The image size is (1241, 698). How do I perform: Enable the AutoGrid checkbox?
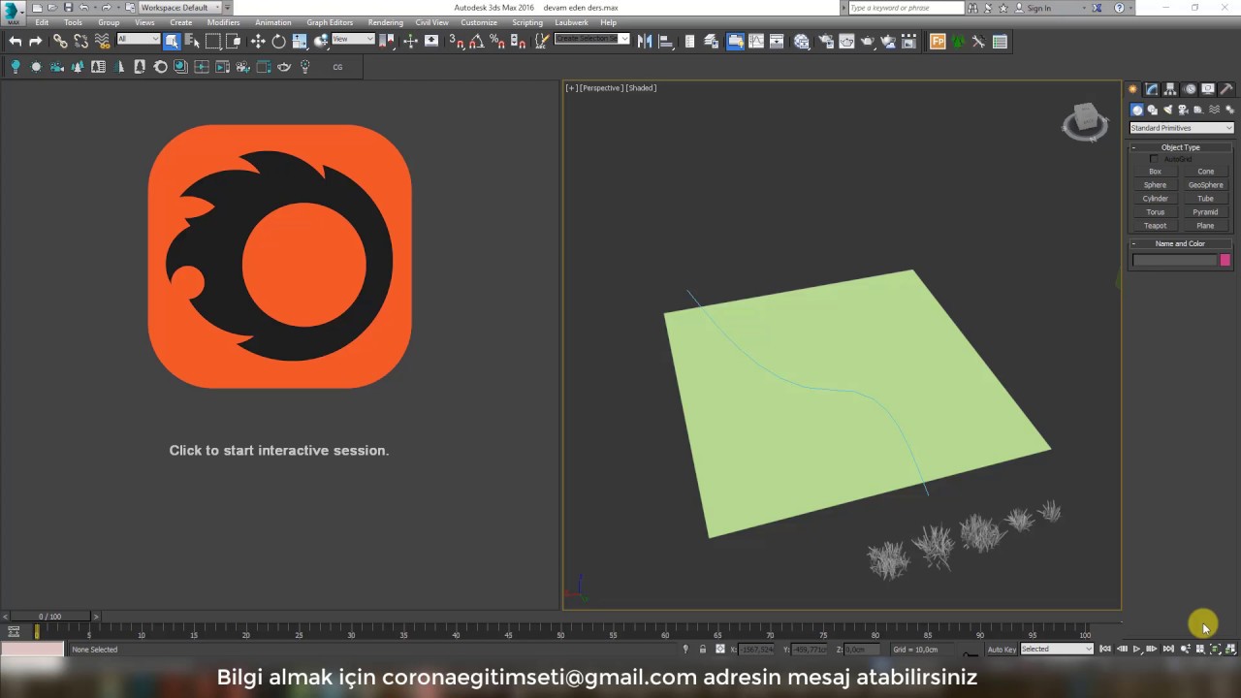1154,159
